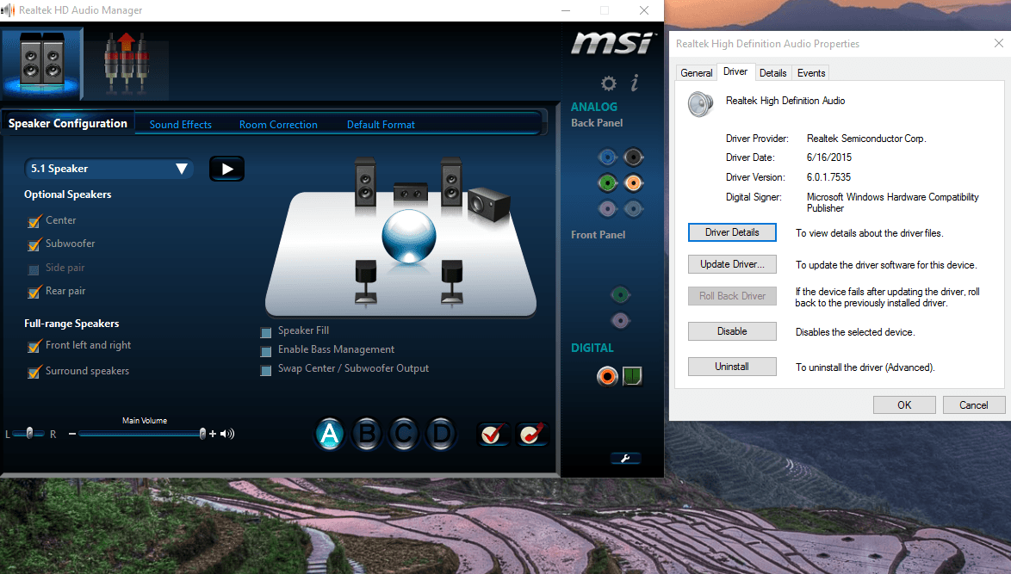
Task: Click the green line-out jack in Back Panel
Action: tap(607, 182)
